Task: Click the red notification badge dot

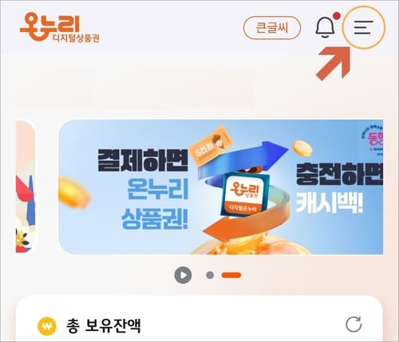Action: (337, 16)
